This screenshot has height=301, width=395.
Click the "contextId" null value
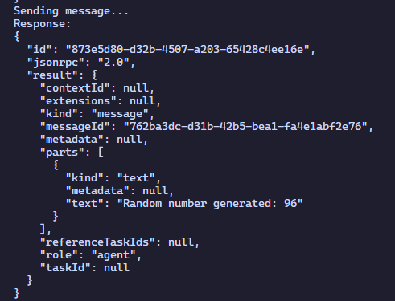click(135, 88)
